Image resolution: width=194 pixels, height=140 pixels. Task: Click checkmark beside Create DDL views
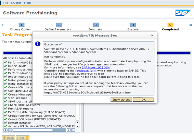[5, 119]
